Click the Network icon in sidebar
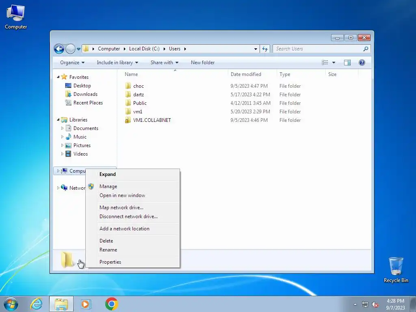This screenshot has width=416, height=312. click(64, 188)
